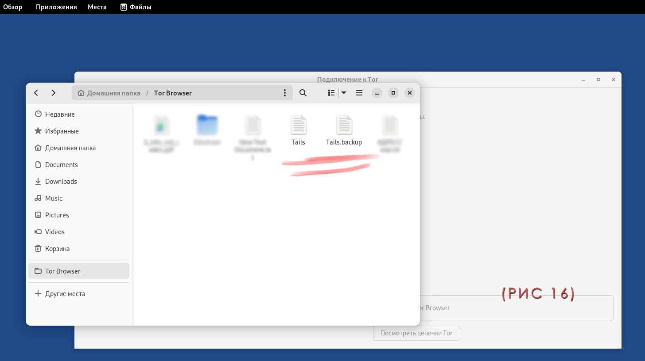
Task: Expand the view options dropdown arrow
Action: click(344, 93)
